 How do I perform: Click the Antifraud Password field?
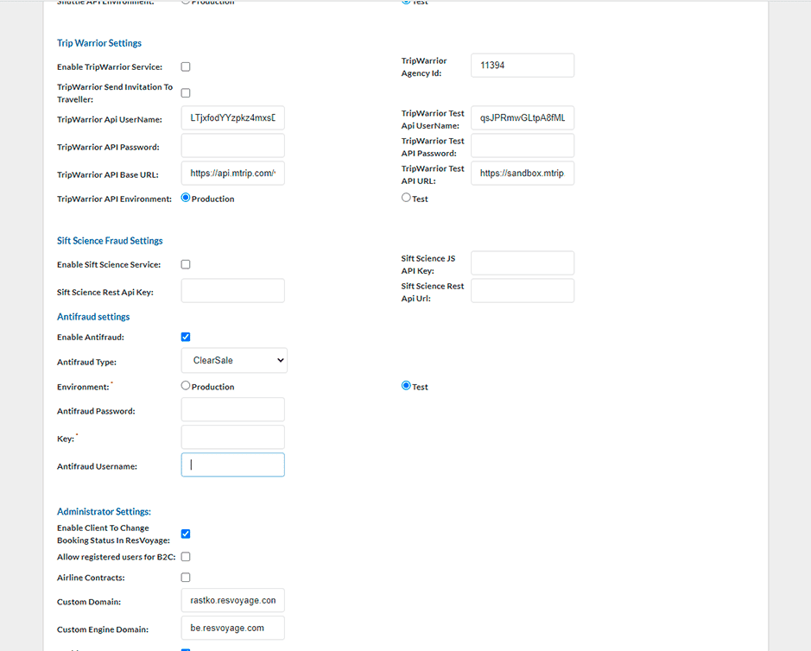pyautogui.click(x=232, y=409)
